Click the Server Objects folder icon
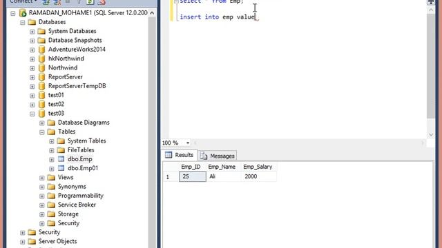The image size is (442, 248). pyautogui.click(x=32, y=242)
